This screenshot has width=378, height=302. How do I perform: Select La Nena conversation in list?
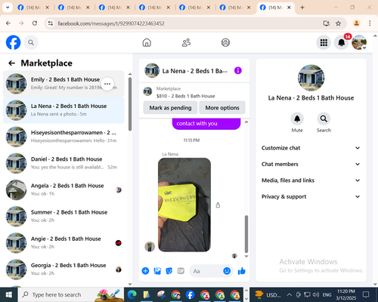(x=64, y=110)
